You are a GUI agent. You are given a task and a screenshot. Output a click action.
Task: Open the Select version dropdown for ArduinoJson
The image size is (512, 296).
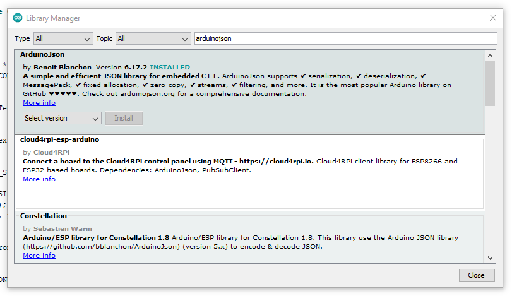click(62, 118)
